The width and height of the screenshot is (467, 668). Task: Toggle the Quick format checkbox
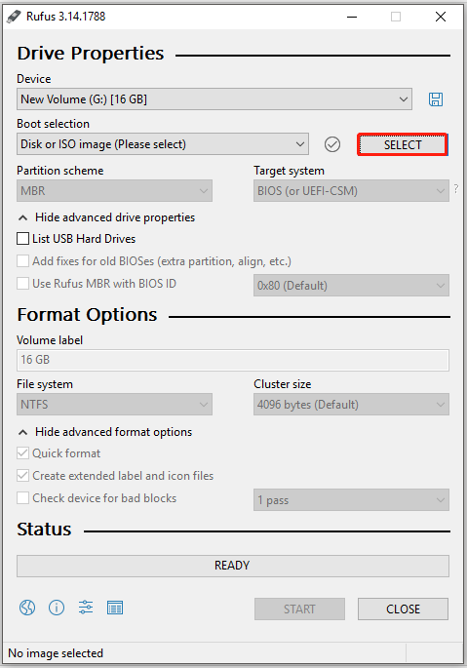(x=23, y=452)
